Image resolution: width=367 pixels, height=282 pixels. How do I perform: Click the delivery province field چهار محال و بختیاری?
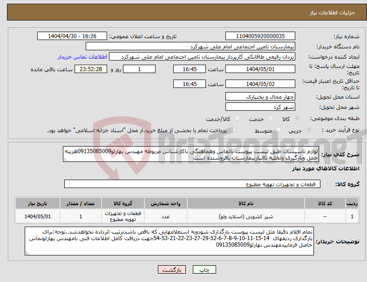click(260, 96)
